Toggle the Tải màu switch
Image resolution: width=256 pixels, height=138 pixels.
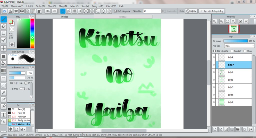click(x=22, y=89)
